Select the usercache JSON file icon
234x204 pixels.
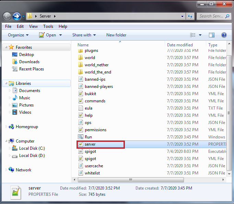pyautogui.click(x=81, y=166)
